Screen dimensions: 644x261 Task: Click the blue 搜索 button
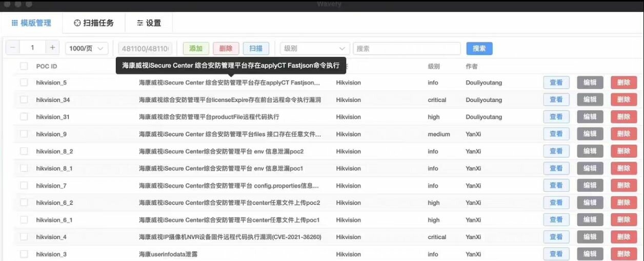(479, 49)
